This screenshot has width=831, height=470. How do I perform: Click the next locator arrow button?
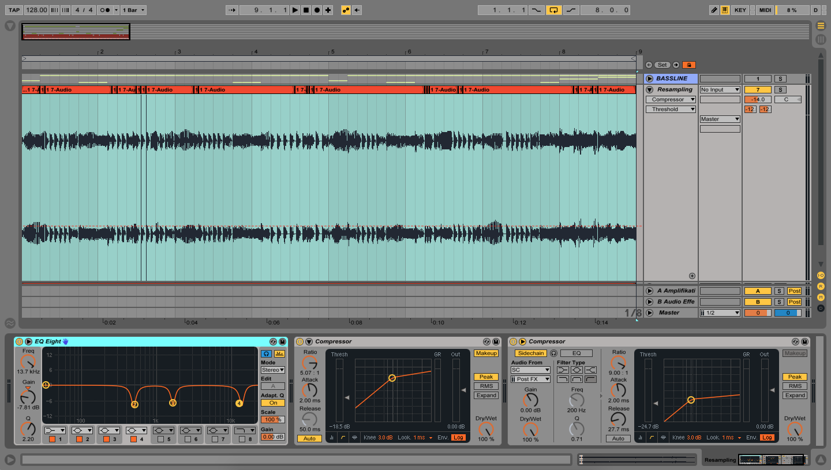(676, 65)
